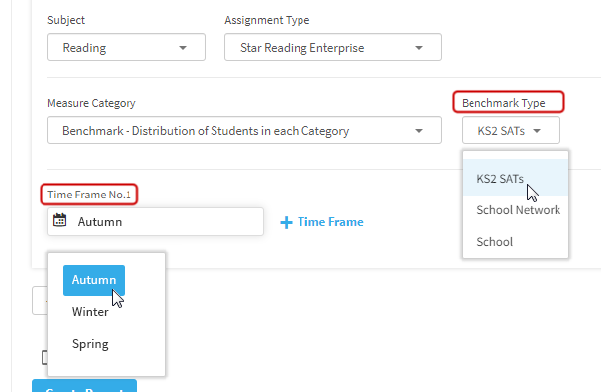Click the Time Frame No.1 label
Image resolution: width=601 pixels, height=392 pixels.
pos(89,195)
